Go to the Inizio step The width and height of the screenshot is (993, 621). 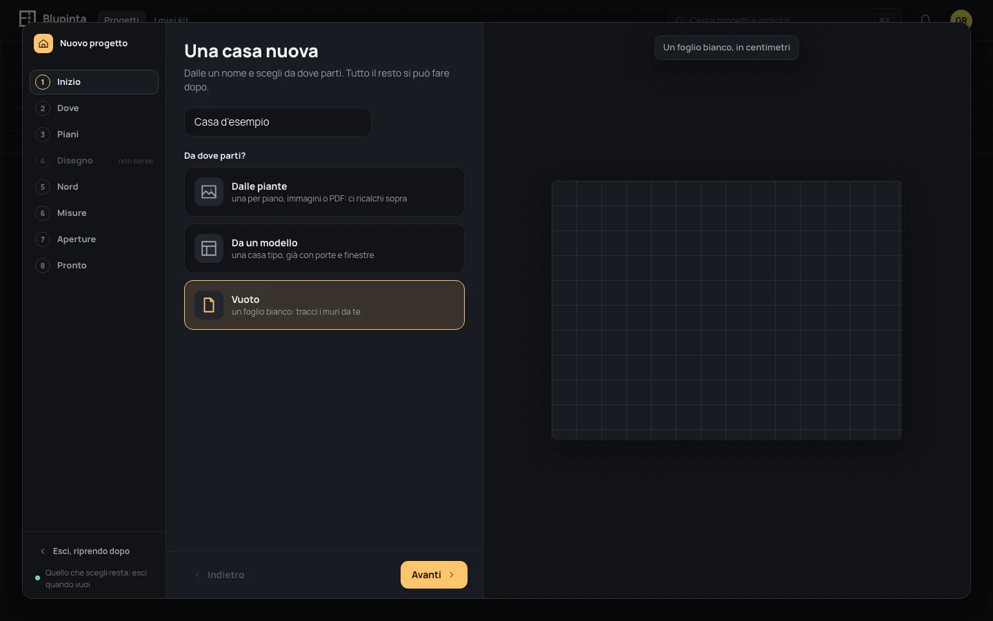[94, 82]
